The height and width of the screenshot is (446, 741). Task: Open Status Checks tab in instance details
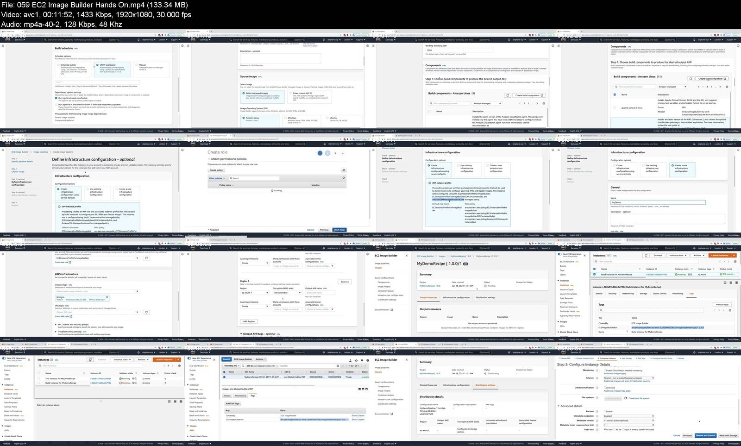659,293
